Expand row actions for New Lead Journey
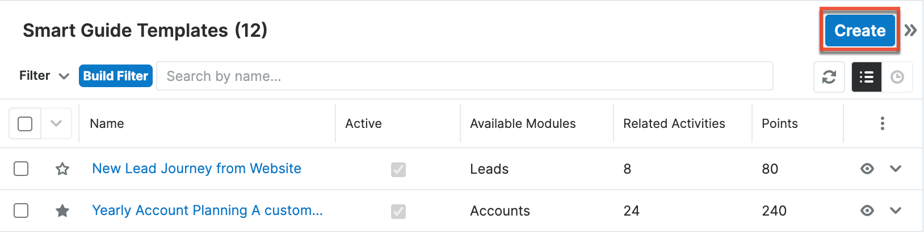This screenshot has height=232, width=924. (896, 169)
